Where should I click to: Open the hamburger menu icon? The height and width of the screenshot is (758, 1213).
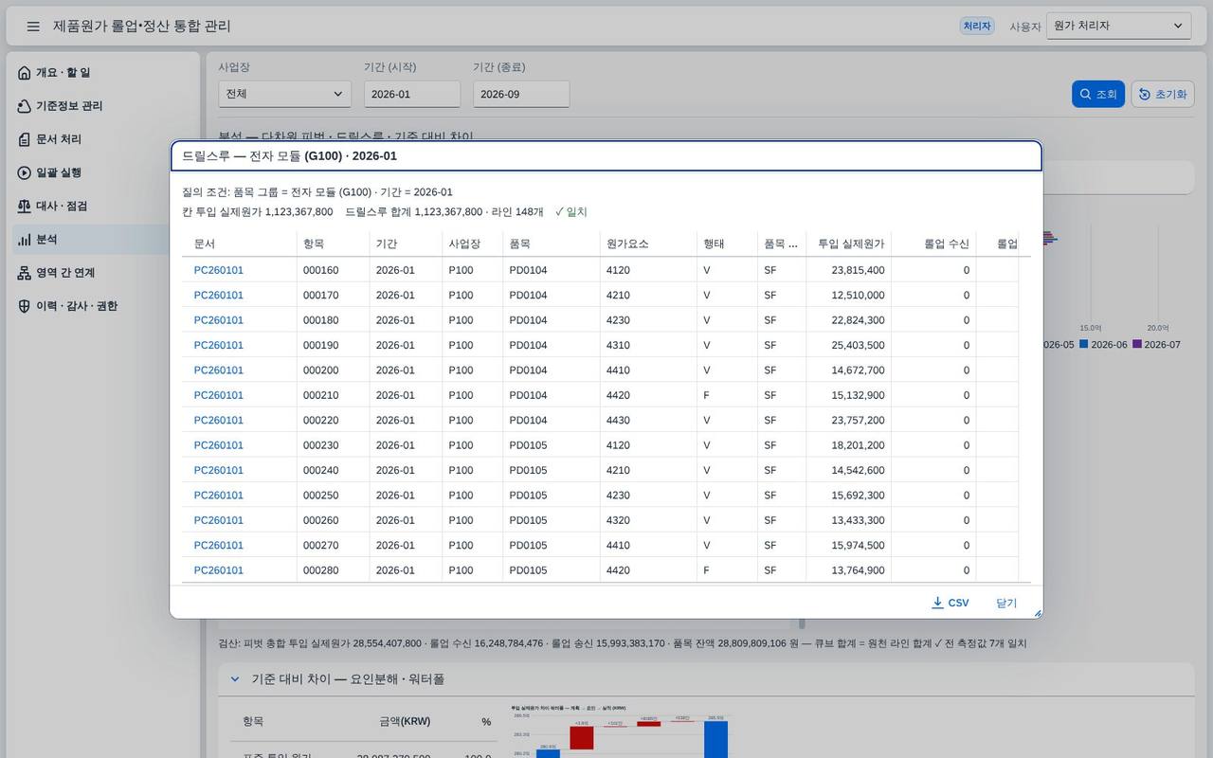pyautogui.click(x=33, y=27)
